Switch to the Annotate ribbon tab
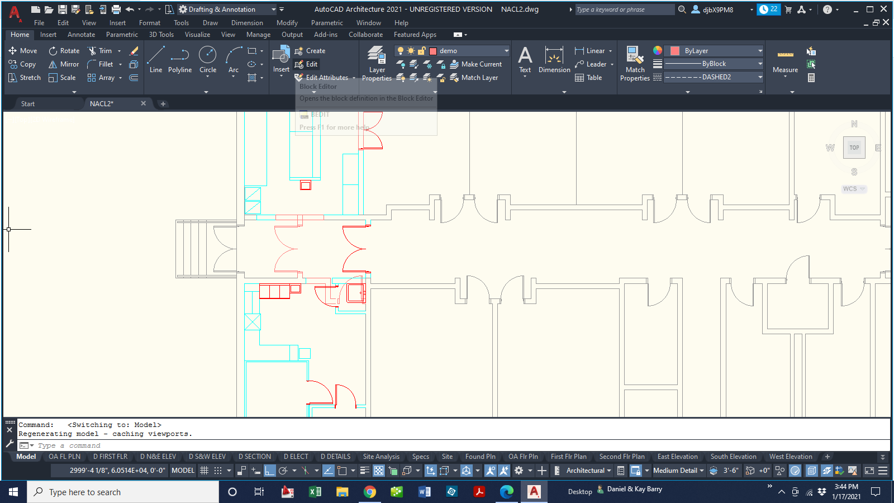This screenshot has width=894, height=503. 81,34
